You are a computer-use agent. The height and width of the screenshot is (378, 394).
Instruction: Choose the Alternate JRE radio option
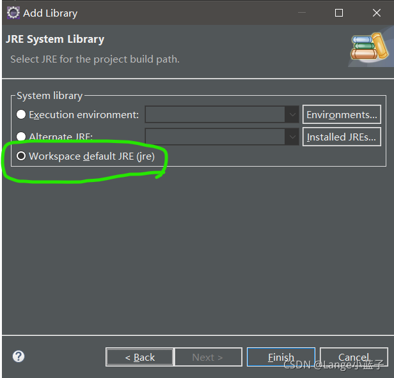point(21,137)
